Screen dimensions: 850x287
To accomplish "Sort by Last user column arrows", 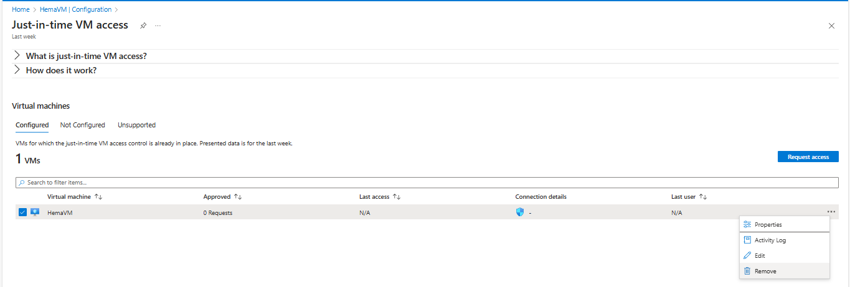I will tap(703, 197).
